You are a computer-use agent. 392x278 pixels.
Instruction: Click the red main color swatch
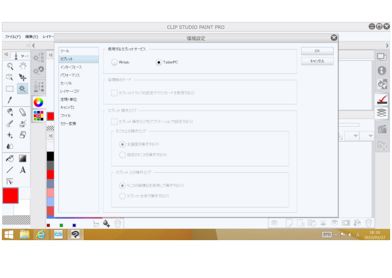pos(10,195)
